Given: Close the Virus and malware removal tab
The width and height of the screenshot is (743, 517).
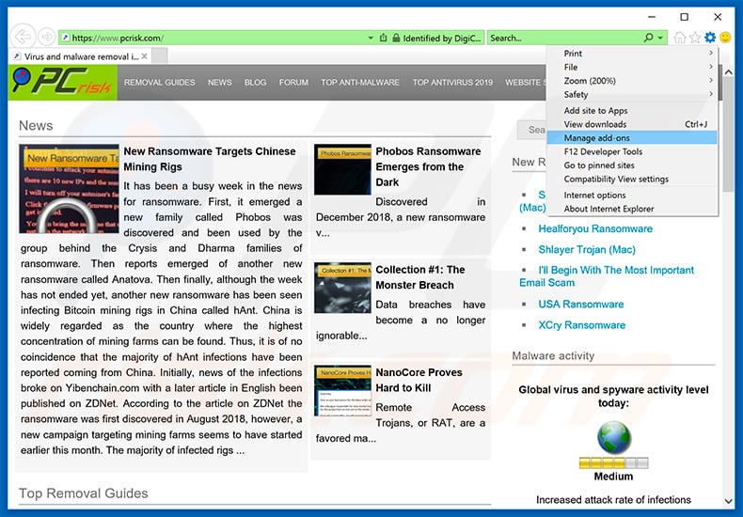Looking at the screenshot, I should pos(145,56).
